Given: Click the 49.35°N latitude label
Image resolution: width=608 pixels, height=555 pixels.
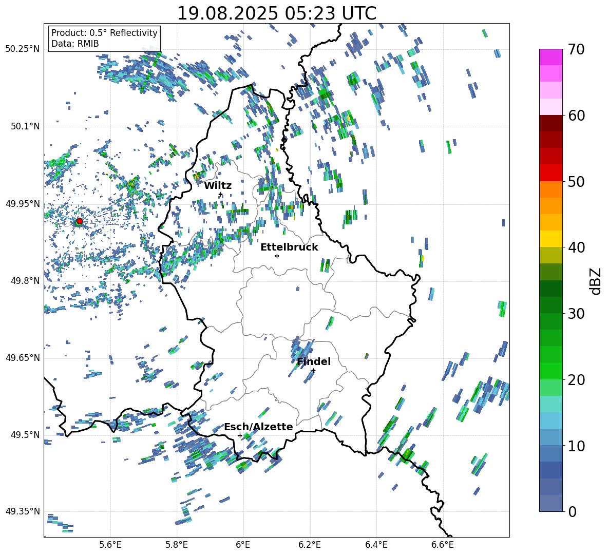Looking at the screenshot, I should pyautogui.click(x=23, y=511).
